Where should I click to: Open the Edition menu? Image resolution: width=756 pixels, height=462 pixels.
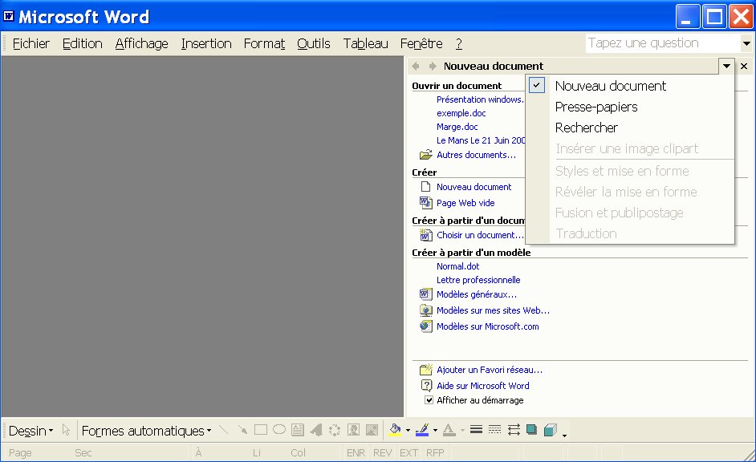coord(83,43)
